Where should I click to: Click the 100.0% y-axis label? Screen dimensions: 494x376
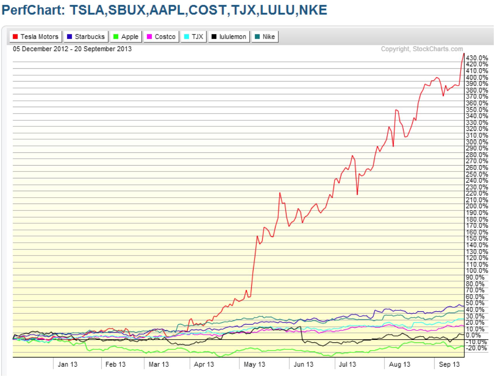click(477, 271)
